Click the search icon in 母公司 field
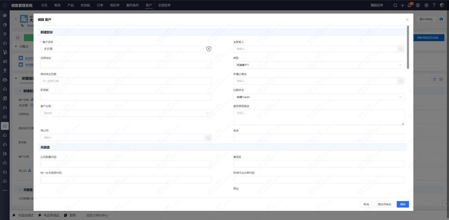449x220 pixels. (208, 138)
